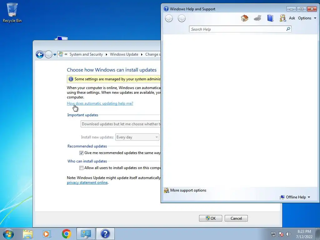Expand the Offline Help menu
This screenshot has height=240, width=320.
pos(295,197)
